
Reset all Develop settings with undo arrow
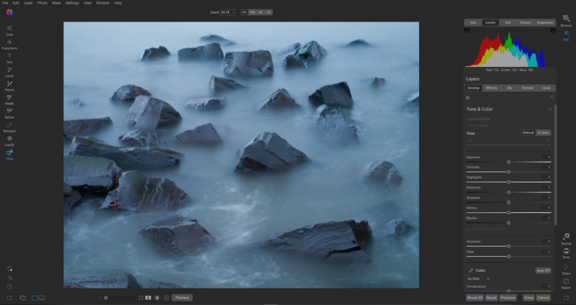point(552,98)
